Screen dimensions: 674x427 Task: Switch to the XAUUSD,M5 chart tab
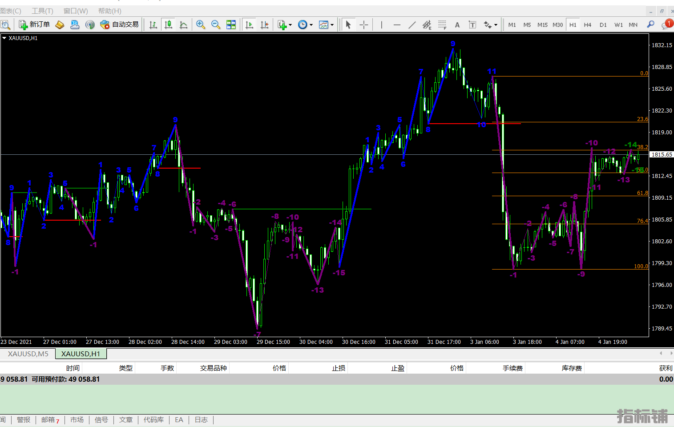tap(28, 354)
